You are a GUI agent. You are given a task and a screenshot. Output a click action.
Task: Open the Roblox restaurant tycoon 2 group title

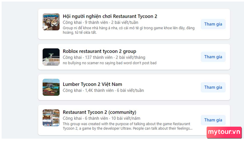(x=99, y=51)
